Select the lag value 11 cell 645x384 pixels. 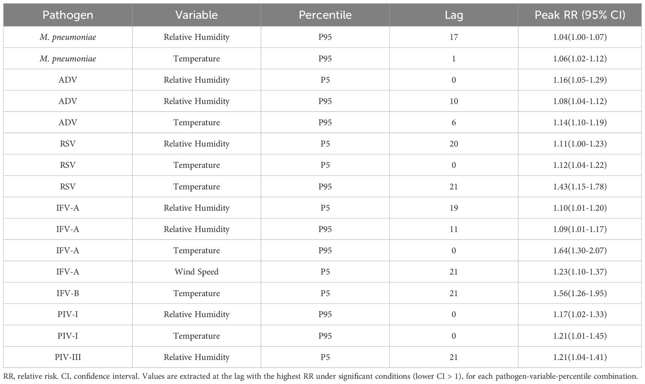(x=454, y=229)
